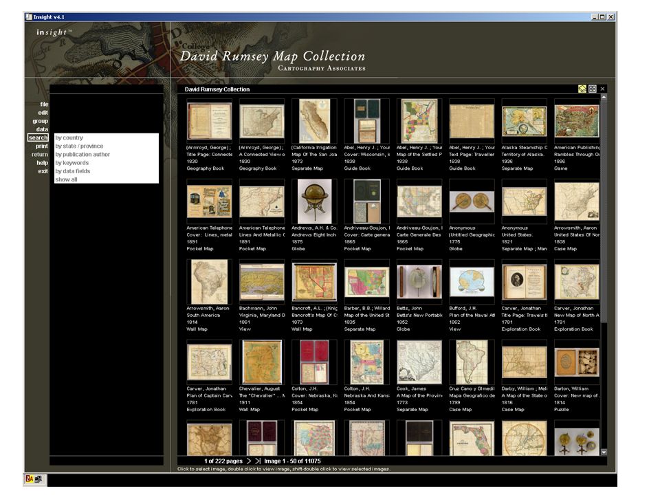Select Andriveau-Goujon Carte Generale Des thumbnail
Viewport: 660px width, 495px height.
(419, 201)
